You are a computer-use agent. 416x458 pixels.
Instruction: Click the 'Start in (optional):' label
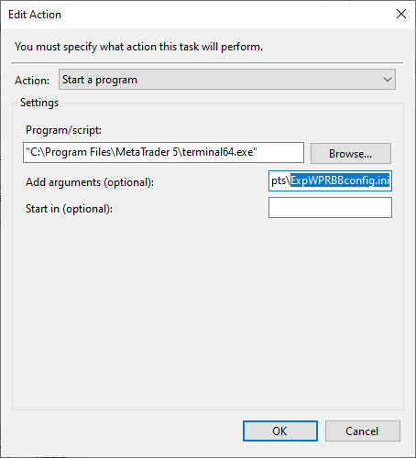[x=69, y=209]
